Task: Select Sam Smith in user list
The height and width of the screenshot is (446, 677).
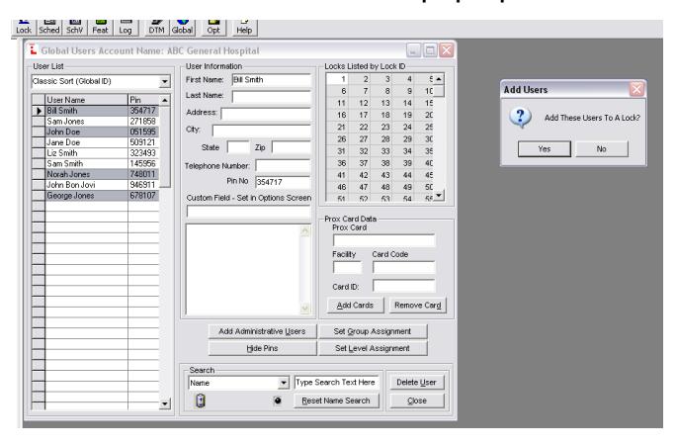Action: pyautogui.click(x=95, y=164)
